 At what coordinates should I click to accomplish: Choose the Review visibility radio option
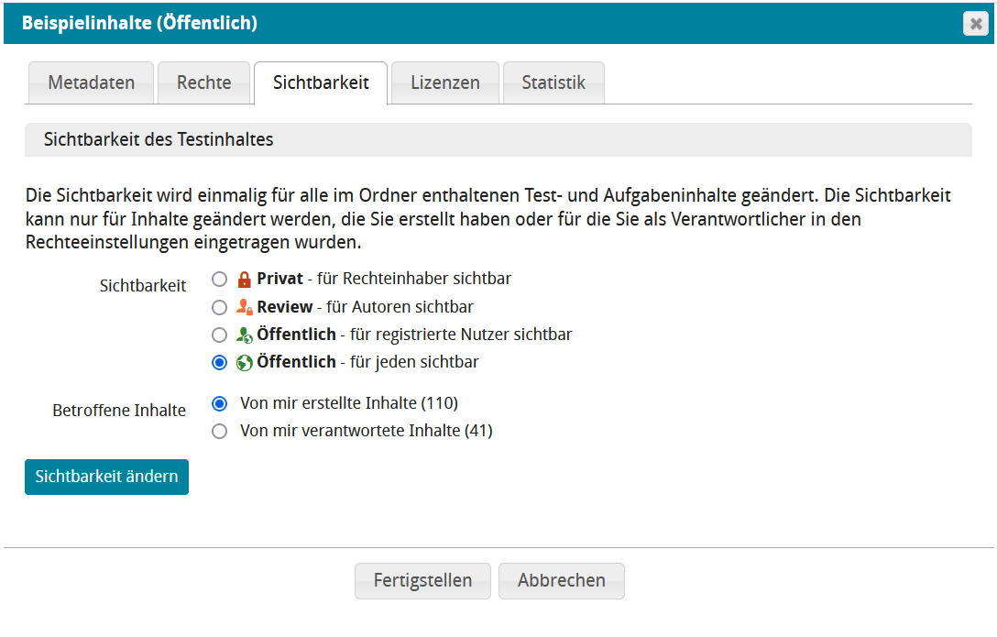[x=219, y=307]
